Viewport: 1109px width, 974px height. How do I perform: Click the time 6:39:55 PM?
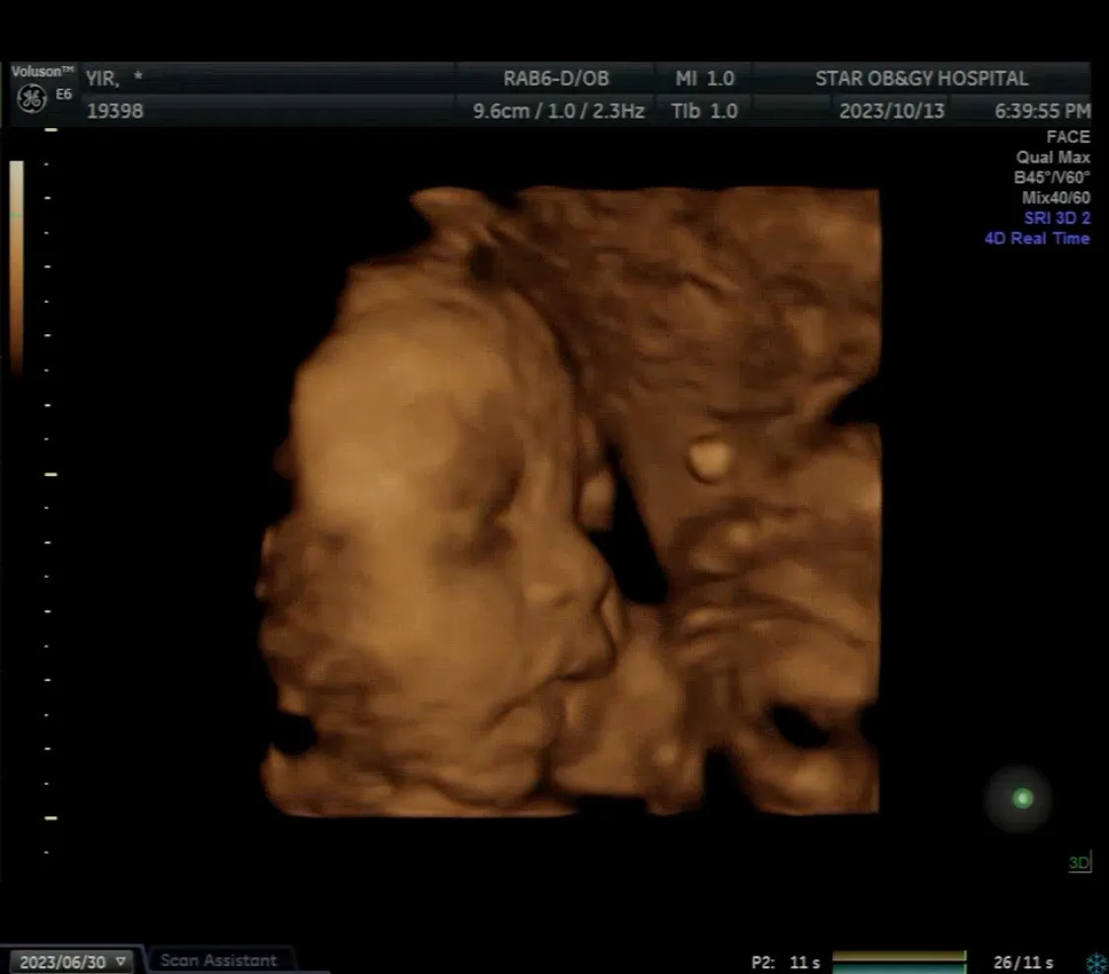click(1043, 111)
